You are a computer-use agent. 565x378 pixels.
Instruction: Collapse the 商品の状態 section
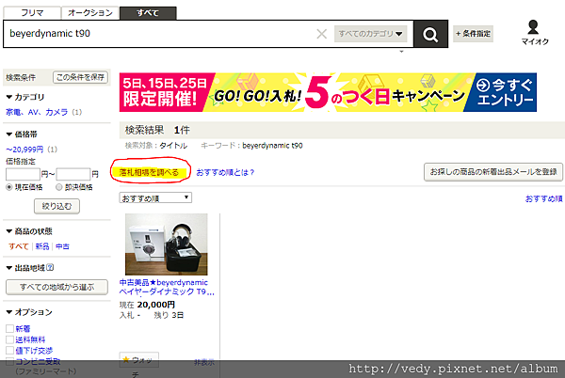29,231
